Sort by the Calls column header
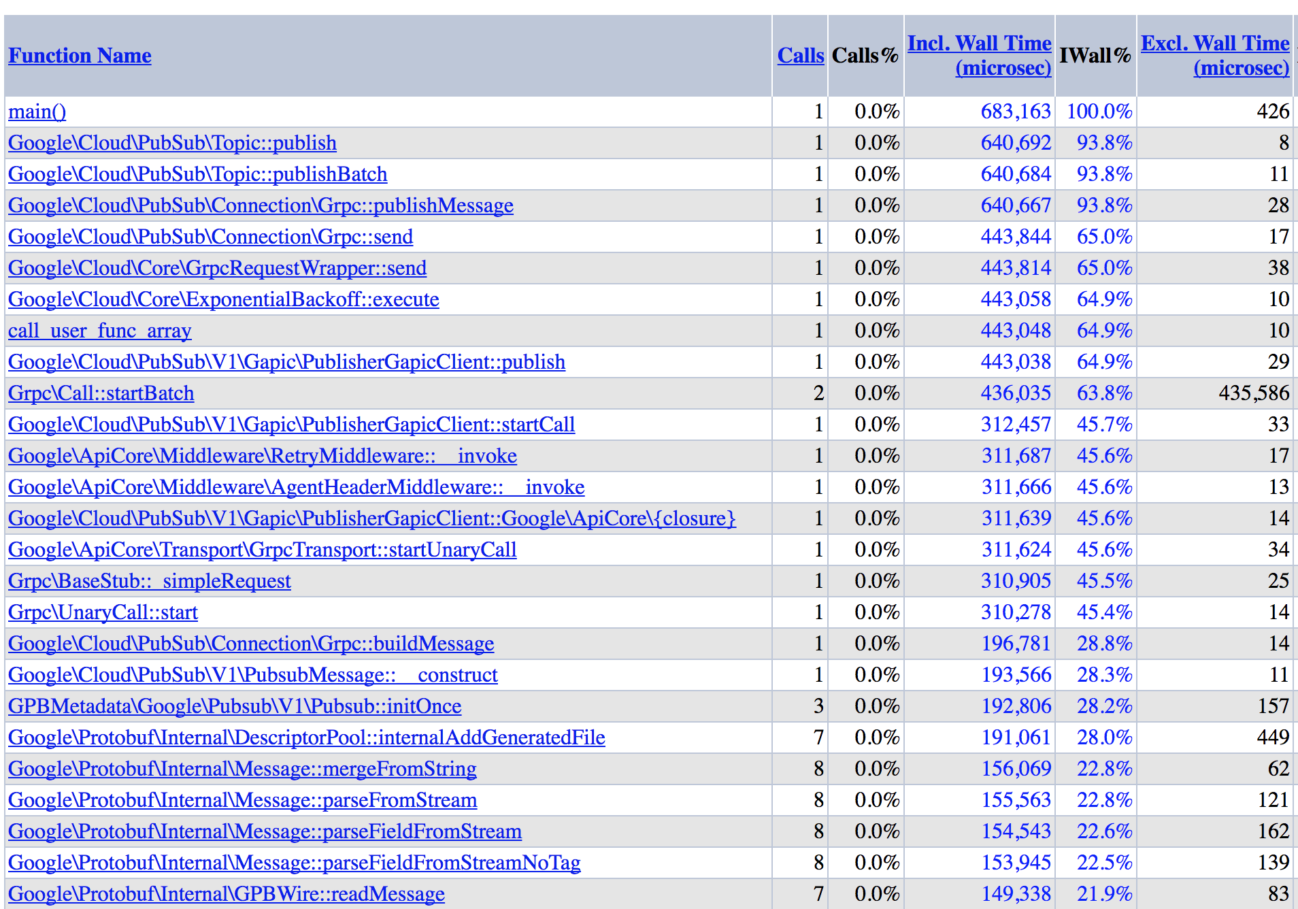 801,56
